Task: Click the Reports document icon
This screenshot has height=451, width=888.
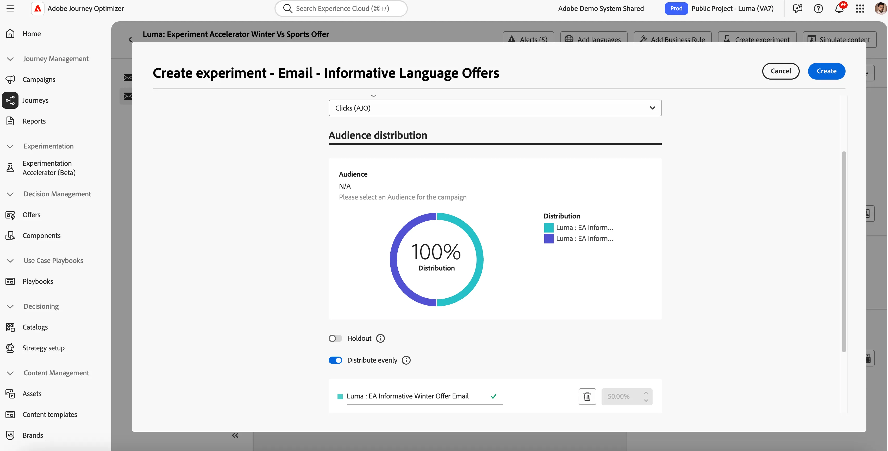Action: pyautogui.click(x=10, y=121)
